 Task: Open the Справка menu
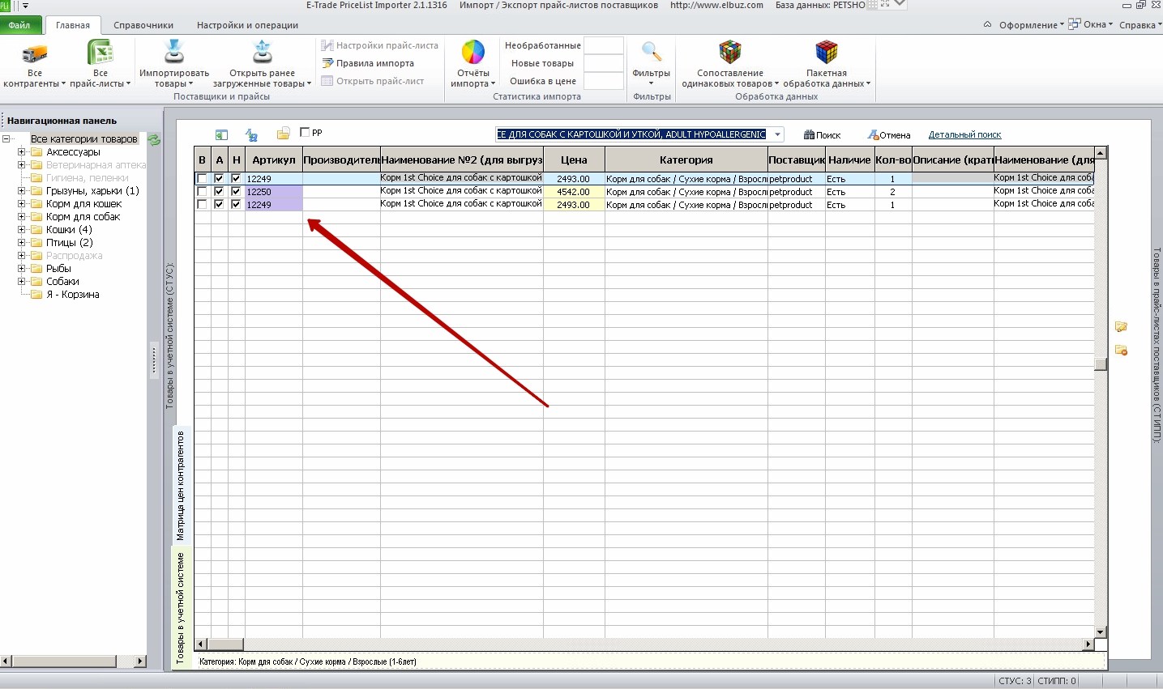click(x=1140, y=25)
